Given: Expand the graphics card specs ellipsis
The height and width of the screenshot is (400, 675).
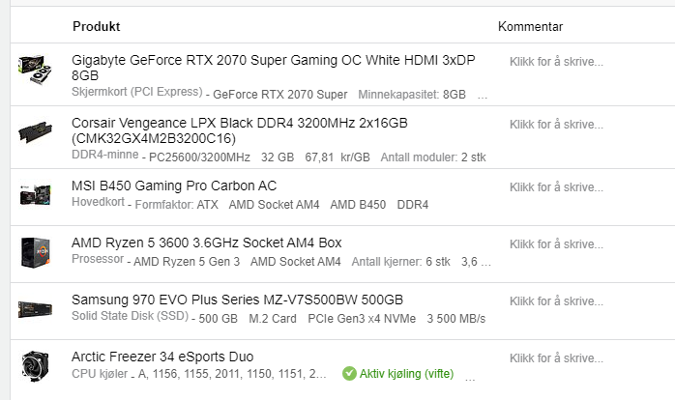Looking at the screenshot, I should (x=483, y=96).
